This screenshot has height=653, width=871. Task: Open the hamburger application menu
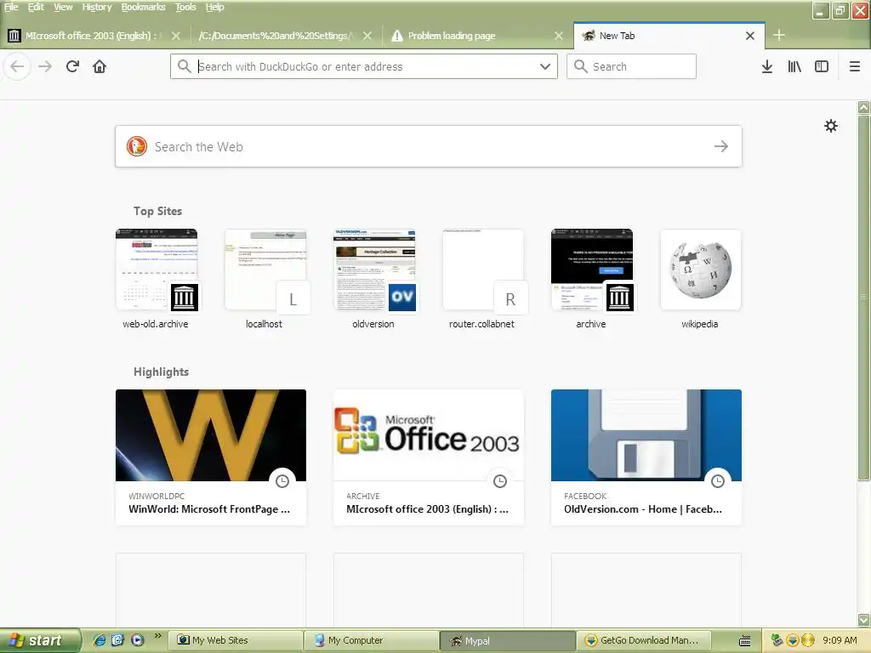tap(855, 66)
